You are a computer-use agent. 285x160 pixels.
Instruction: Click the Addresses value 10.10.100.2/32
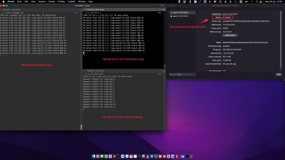click(229, 25)
